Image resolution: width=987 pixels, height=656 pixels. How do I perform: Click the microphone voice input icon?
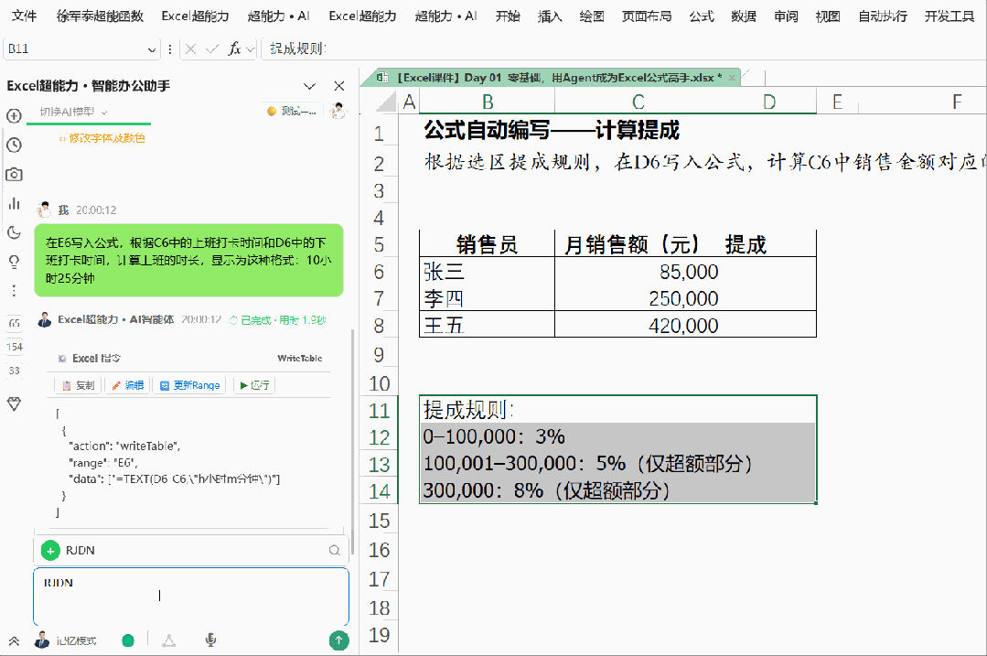(x=211, y=640)
